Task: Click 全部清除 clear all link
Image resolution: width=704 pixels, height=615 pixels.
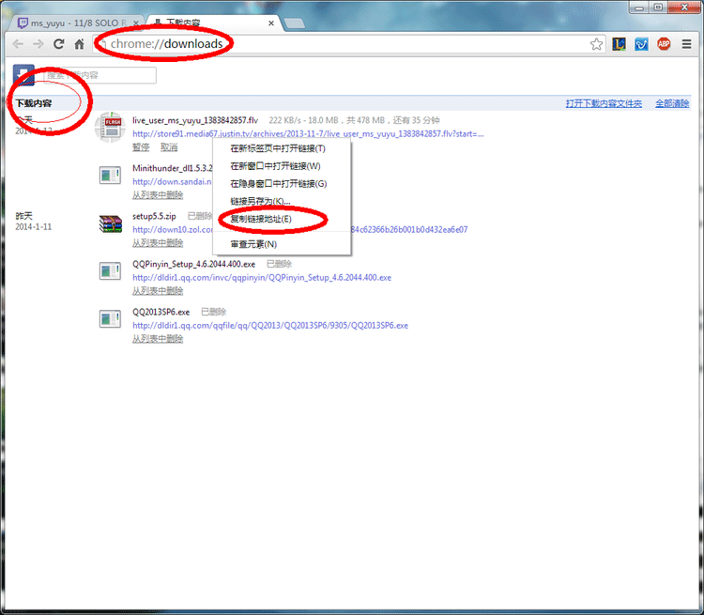Action: 672,103
